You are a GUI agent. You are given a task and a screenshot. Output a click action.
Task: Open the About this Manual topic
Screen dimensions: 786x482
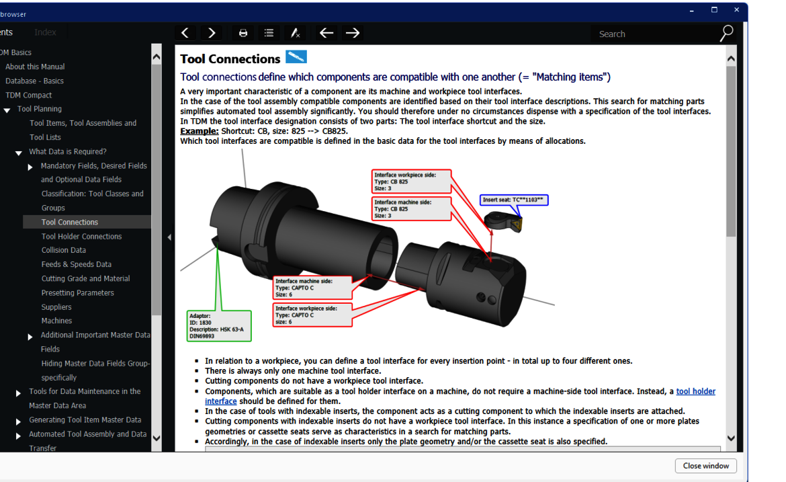[x=35, y=67]
